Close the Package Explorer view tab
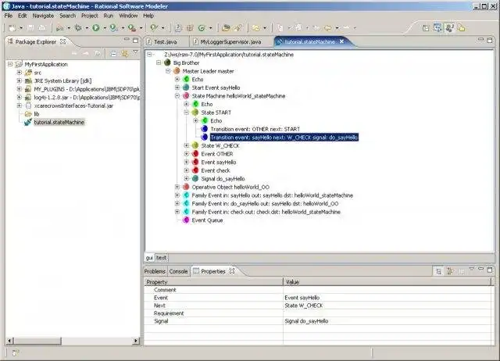500x361 pixels. 63,41
